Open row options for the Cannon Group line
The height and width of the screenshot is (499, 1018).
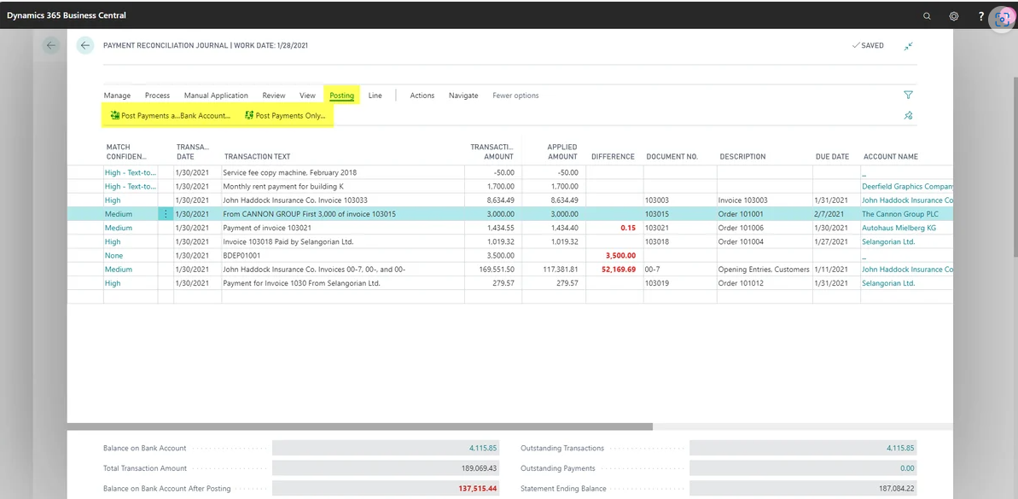pos(166,214)
